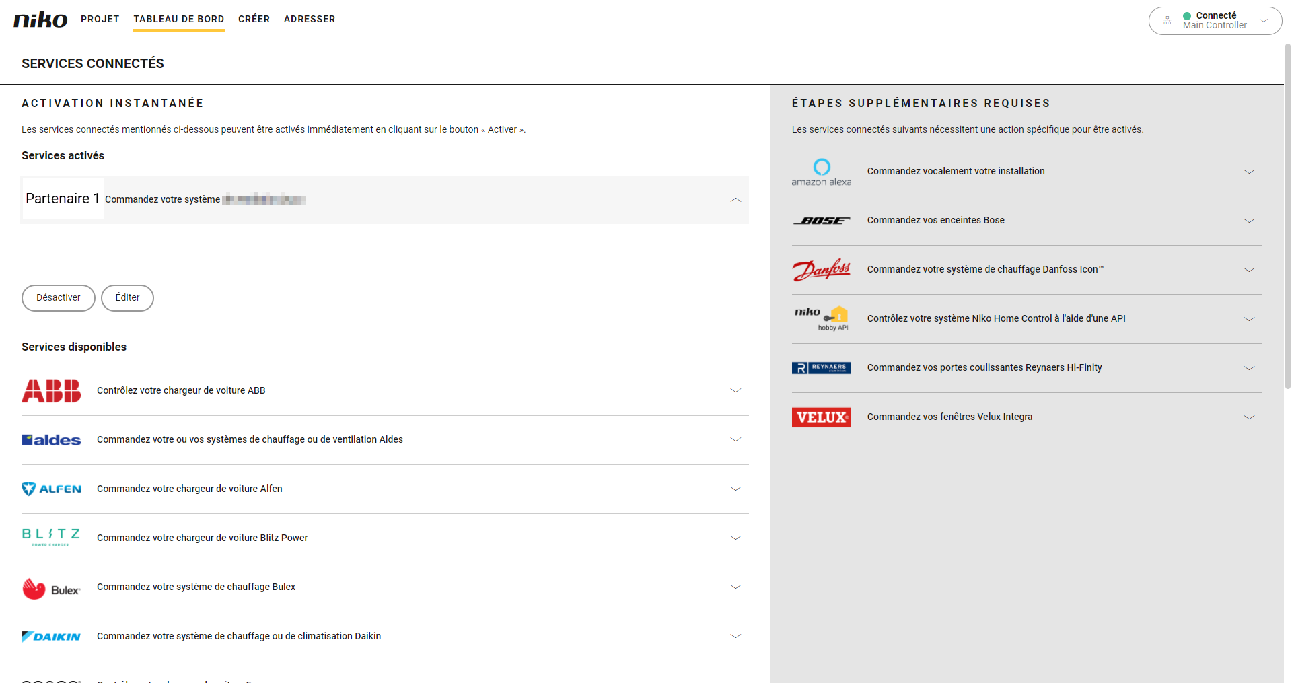Click the Velux logo icon
Viewport: 1292px width, 683px height.
click(x=821, y=417)
